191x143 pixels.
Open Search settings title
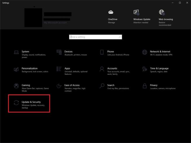[111, 85]
